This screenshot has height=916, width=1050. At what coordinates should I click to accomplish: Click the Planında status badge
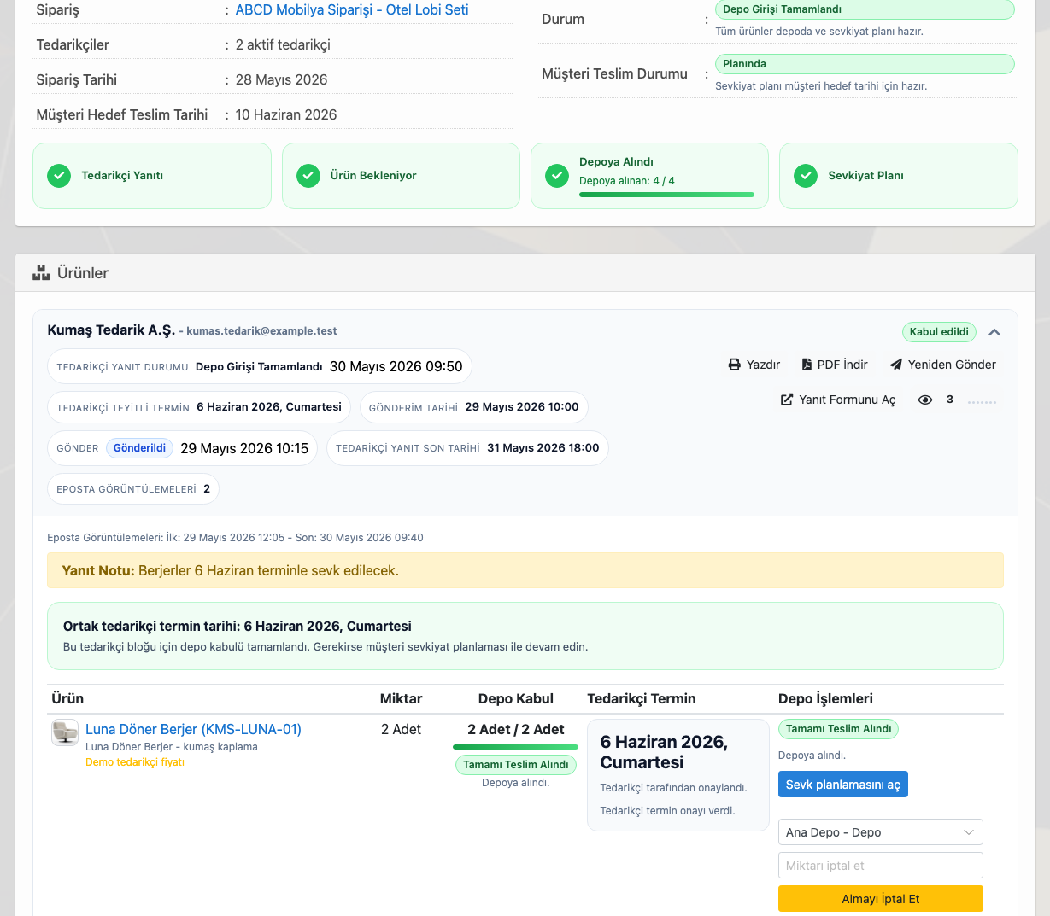[x=865, y=64]
